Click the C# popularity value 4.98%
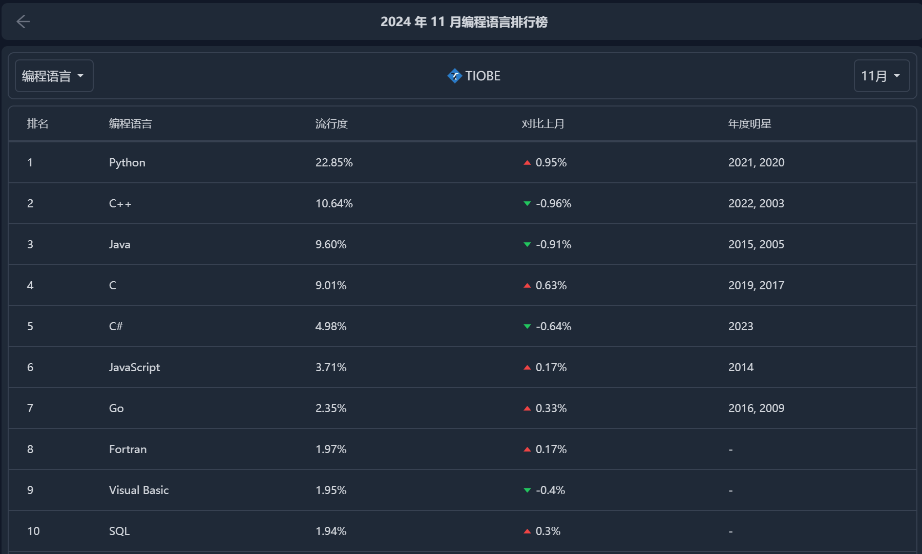The image size is (922, 554). pos(331,327)
